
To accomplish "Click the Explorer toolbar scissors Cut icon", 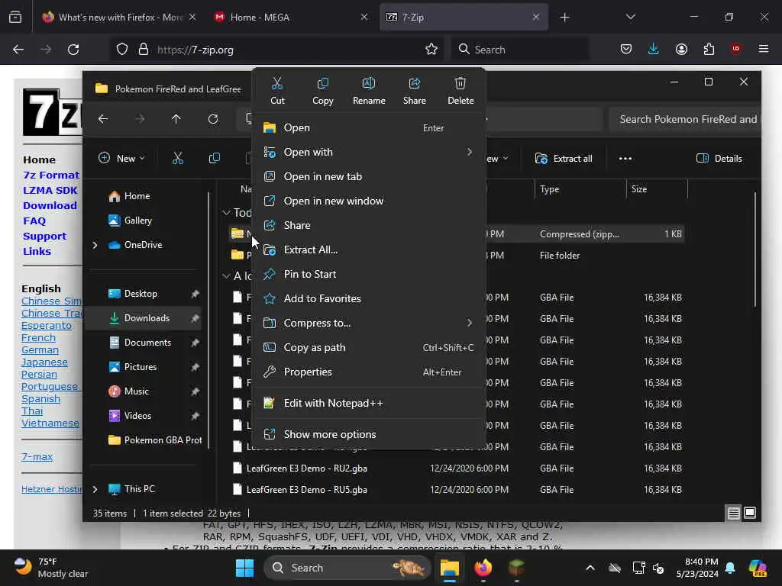I will click(x=177, y=159).
